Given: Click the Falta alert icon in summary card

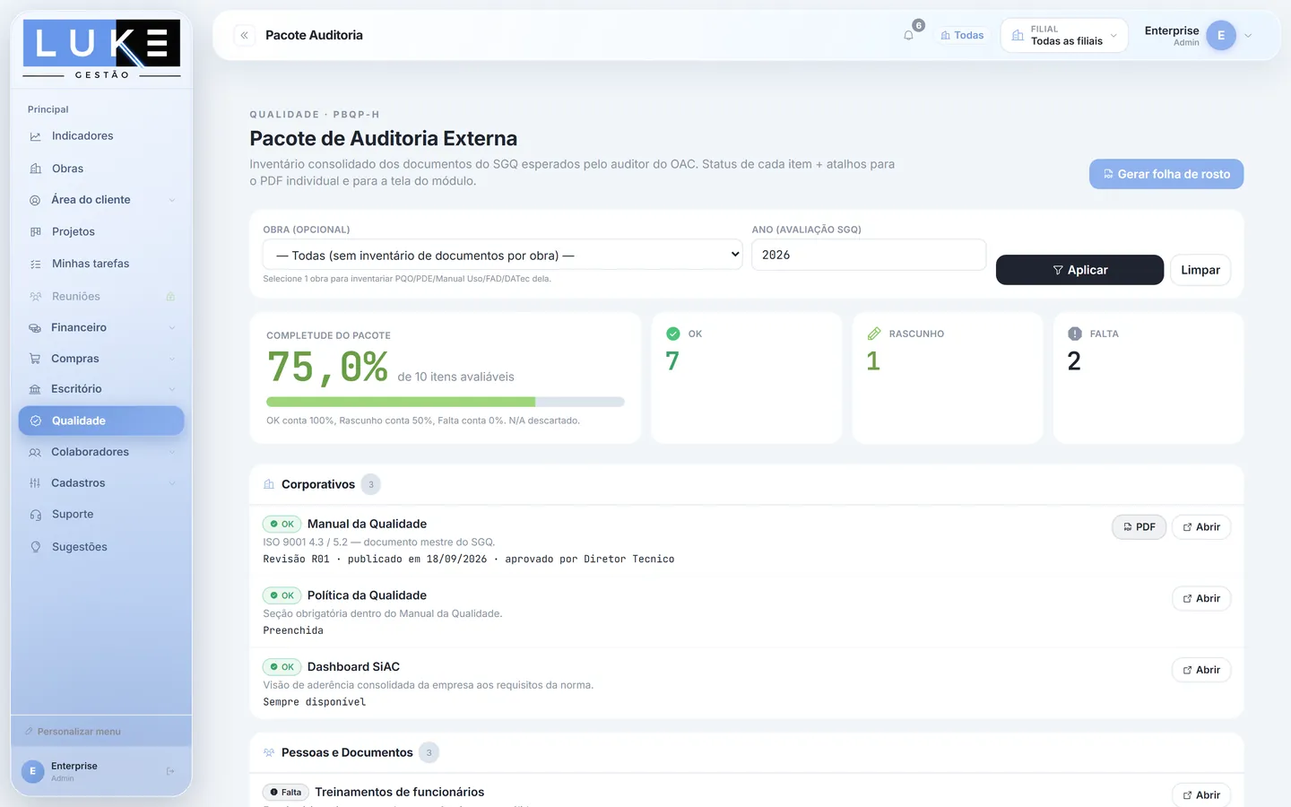Looking at the screenshot, I should [1075, 334].
